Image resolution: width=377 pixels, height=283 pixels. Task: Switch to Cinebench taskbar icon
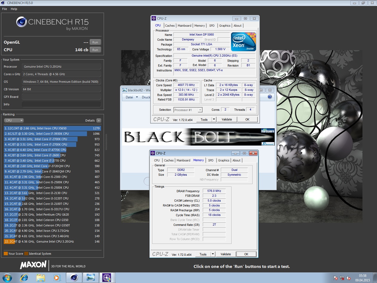pyautogui.click(x=74, y=278)
